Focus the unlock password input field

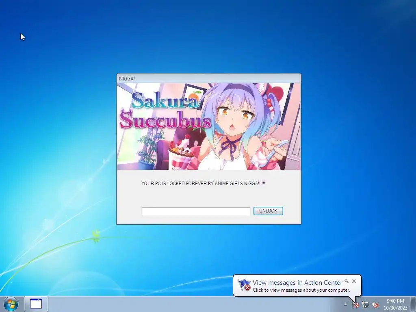pyautogui.click(x=196, y=211)
